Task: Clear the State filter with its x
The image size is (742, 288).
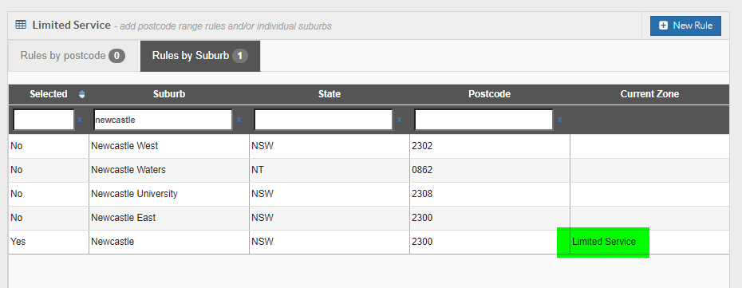Action: tap(400, 120)
